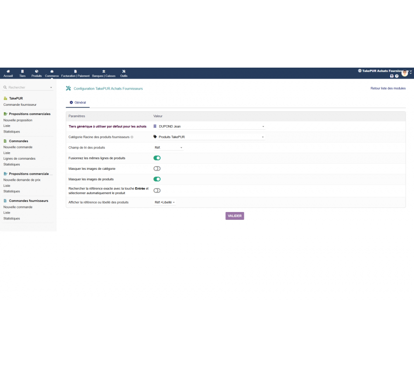Viewport: 414px width, 368px height.
Task: Select the Général tab
Action: tap(78, 103)
